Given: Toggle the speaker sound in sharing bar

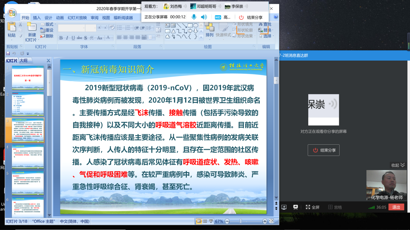Looking at the screenshot, I should (x=204, y=17).
